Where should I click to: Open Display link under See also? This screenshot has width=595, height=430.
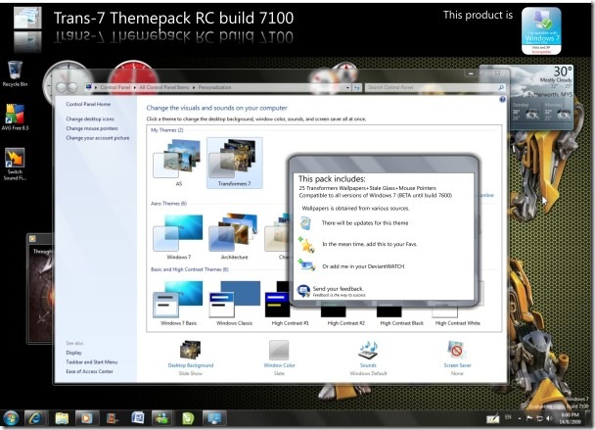click(x=73, y=353)
